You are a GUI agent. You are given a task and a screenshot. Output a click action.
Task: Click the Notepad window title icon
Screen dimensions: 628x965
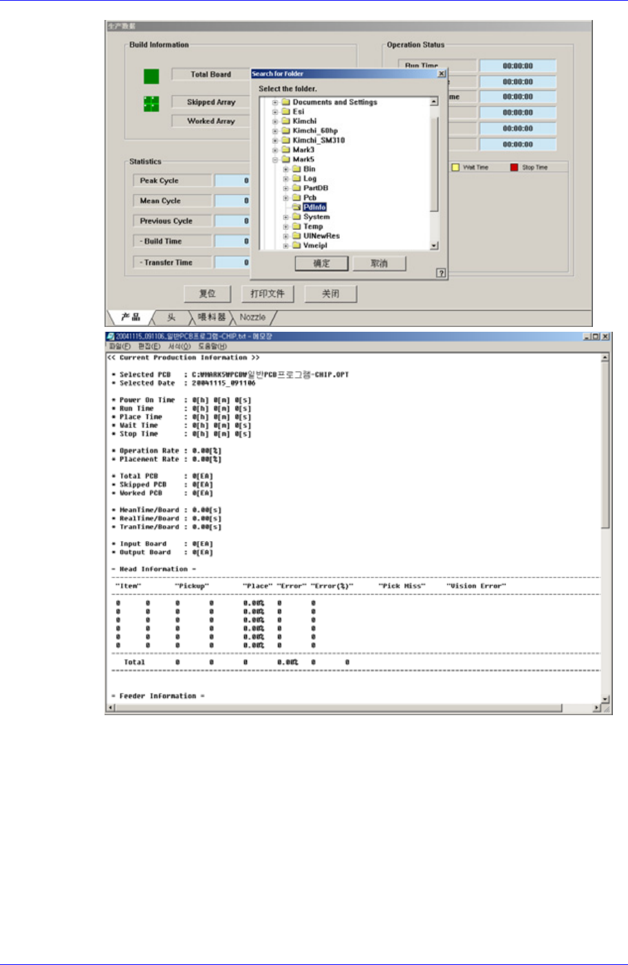click(110, 337)
